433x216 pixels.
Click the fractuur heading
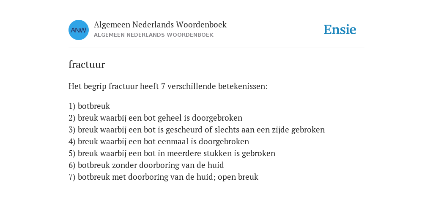click(x=87, y=65)
